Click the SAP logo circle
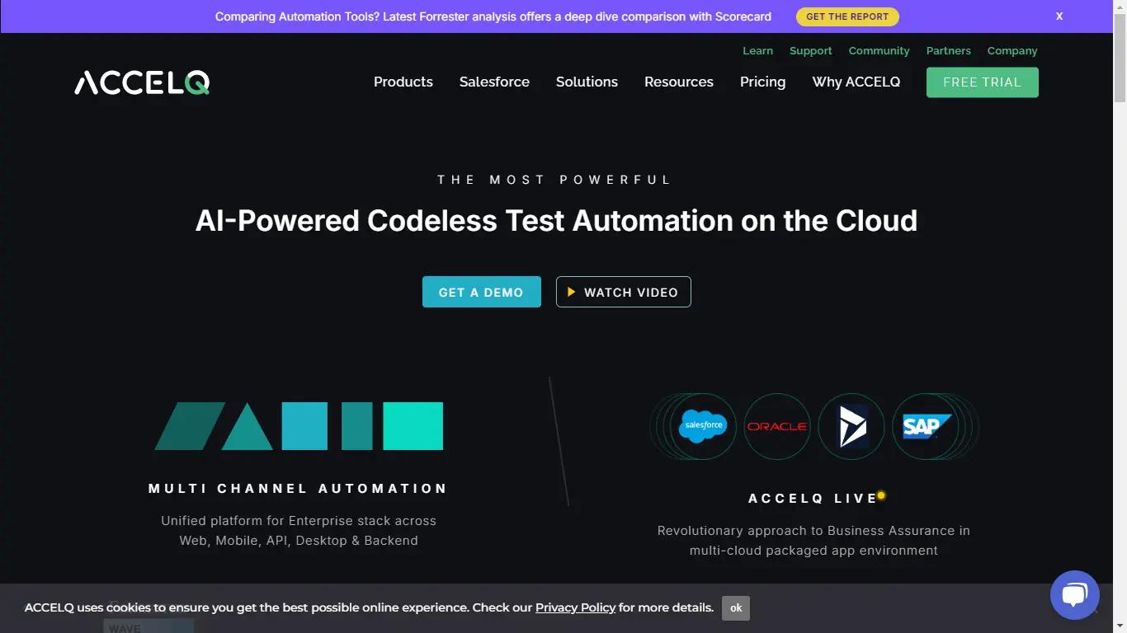This screenshot has width=1127, height=633. pyautogui.click(x=925, y=426)
